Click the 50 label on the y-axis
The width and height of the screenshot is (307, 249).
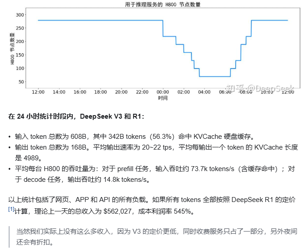(x=21, y=82)
